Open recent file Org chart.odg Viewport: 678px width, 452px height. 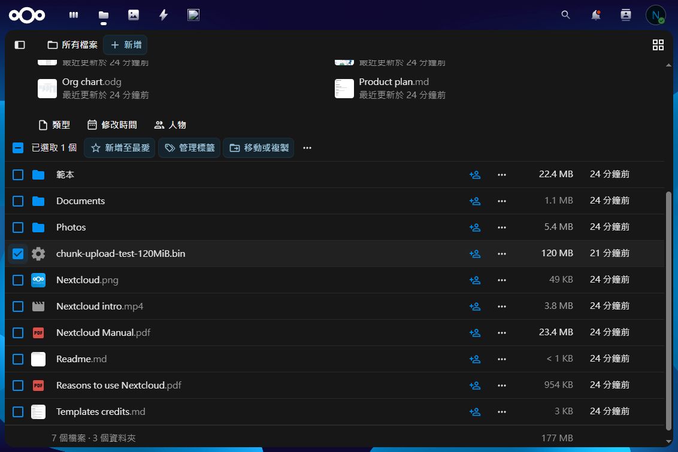93,88
